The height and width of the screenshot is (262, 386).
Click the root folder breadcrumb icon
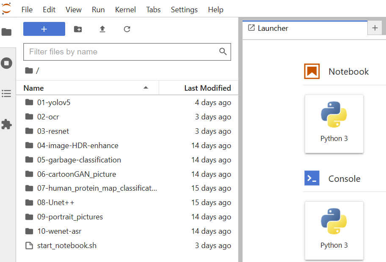29,70
